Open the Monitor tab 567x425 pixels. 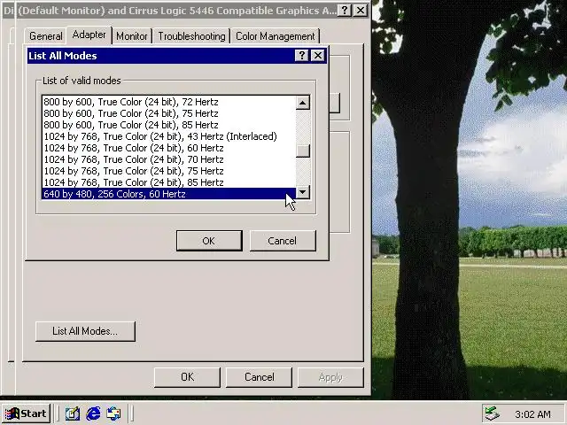(132, 36)
